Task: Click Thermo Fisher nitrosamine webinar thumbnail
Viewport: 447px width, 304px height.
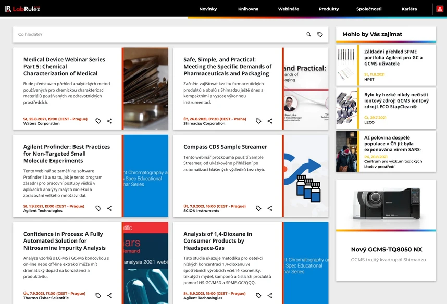Action: pos(146,263)
